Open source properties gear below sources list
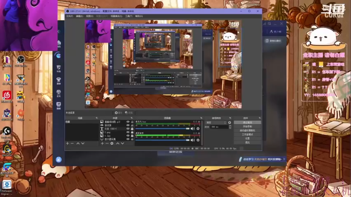351x197 pixels. (112, 144)
